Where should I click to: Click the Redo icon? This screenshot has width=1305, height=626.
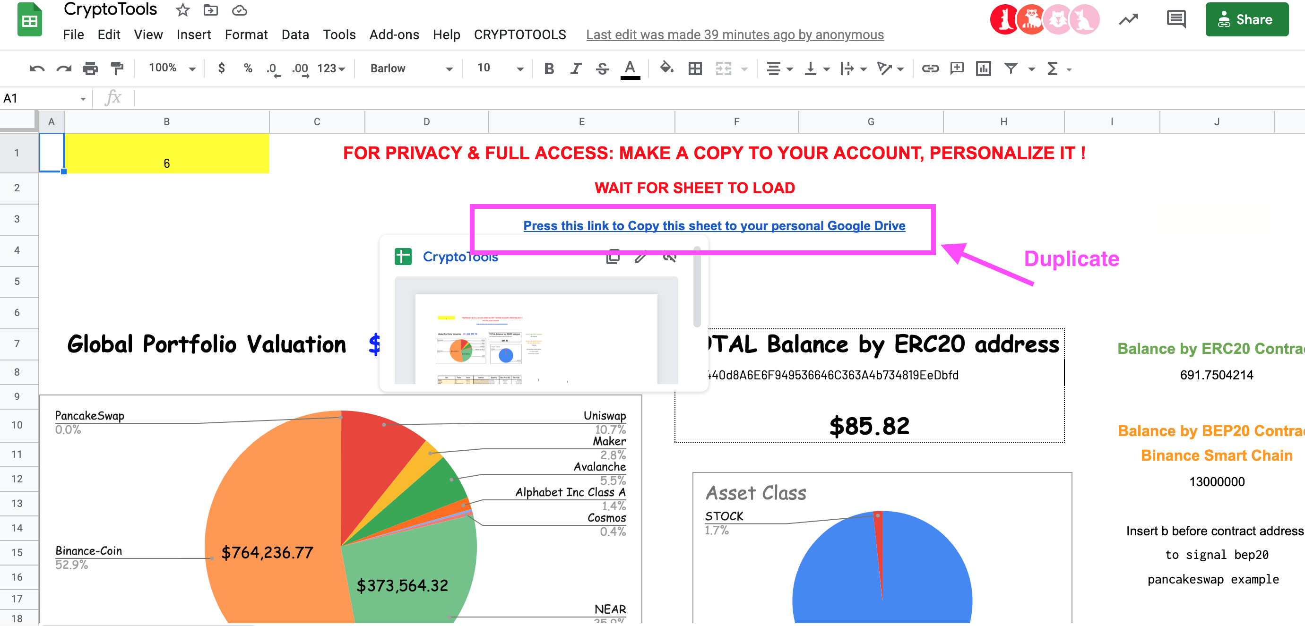(64, 69)
